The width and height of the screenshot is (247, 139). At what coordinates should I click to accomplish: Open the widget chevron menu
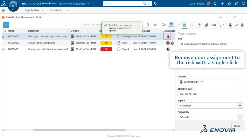point(242,17)
